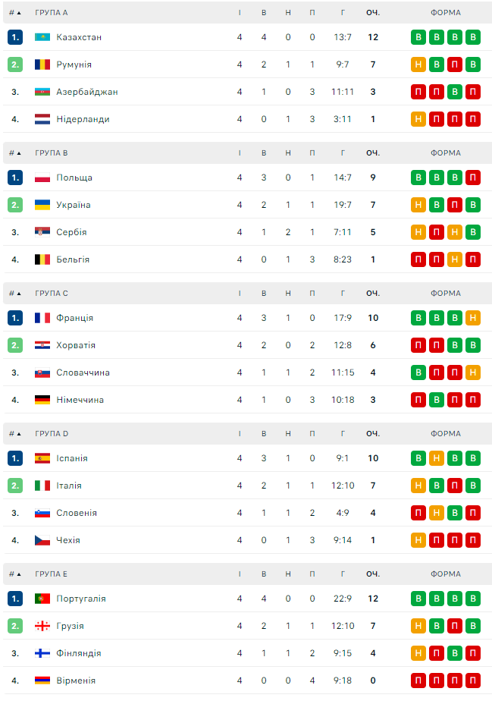Click Belgium's orange draw form badge
Viewport: 492px width, 701px height.
(x=455, y=259)
